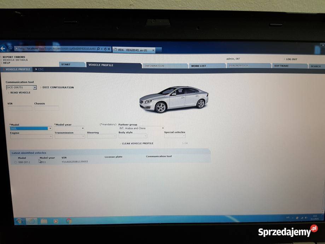Screen dimensions: 325x244
Task: Click the refresh icon in address bar
Action: (x=105, y=49)
